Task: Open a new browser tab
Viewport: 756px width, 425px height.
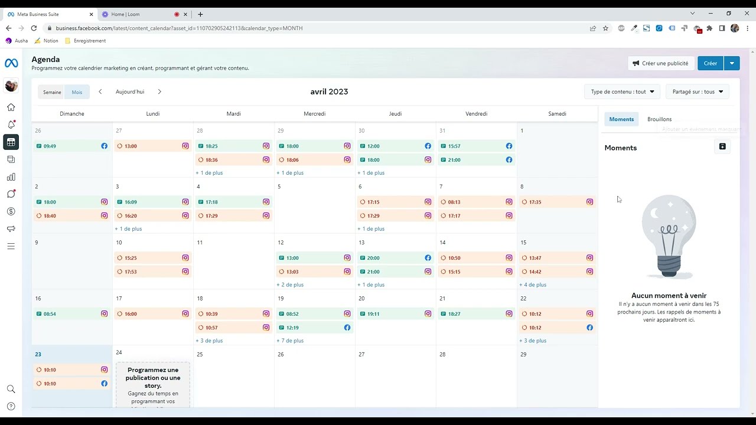Action: 200,14
